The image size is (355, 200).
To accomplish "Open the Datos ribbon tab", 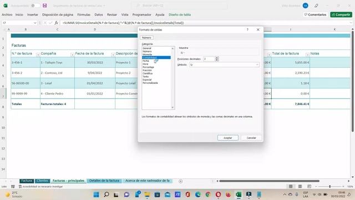I will (99, 14).
